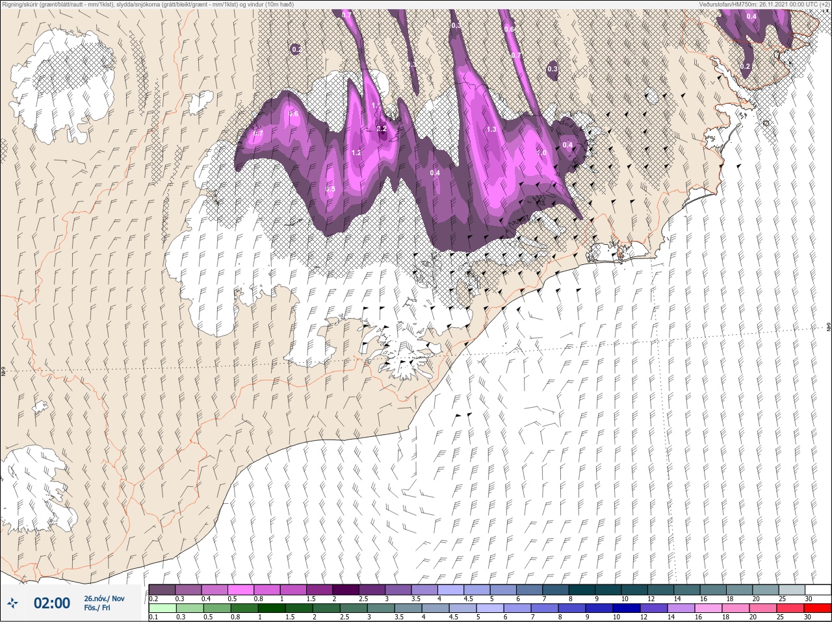Pick the darkest green swatch labeled 1 in the lower legend row
Viewport: 832px width, 622px height.
click(x=272, y=608)
